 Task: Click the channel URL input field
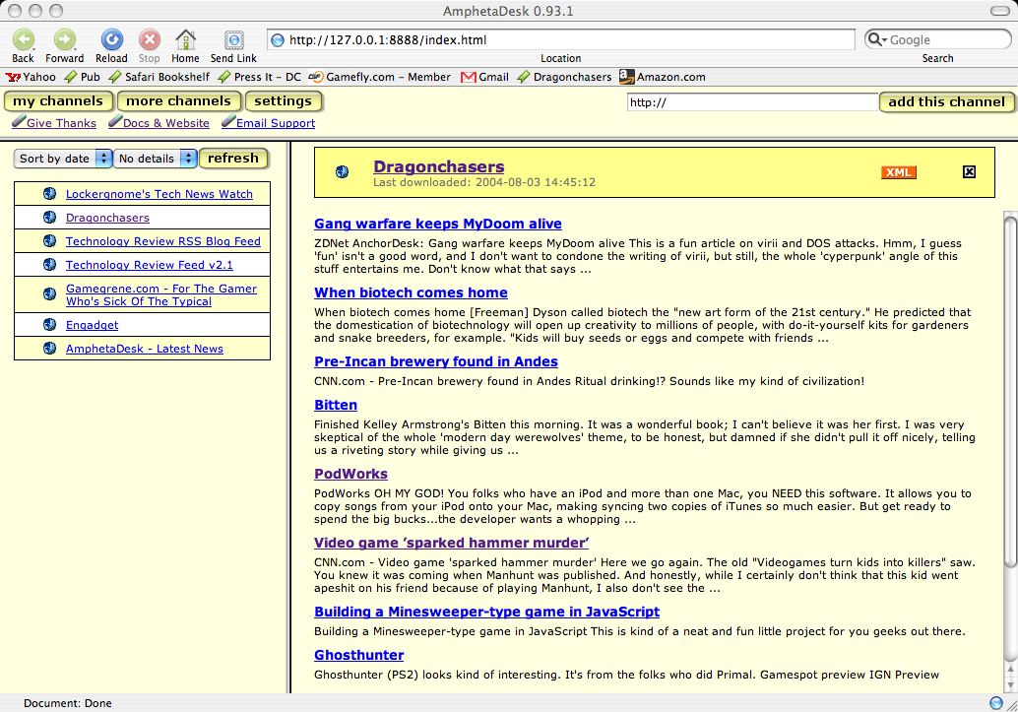(x=751, y=102)
